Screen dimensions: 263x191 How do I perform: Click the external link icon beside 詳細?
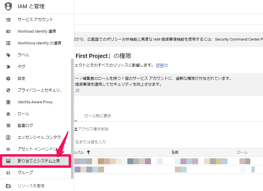(166, 65)
